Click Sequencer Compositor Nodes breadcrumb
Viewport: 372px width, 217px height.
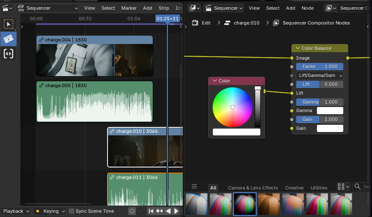pos(311,23)
